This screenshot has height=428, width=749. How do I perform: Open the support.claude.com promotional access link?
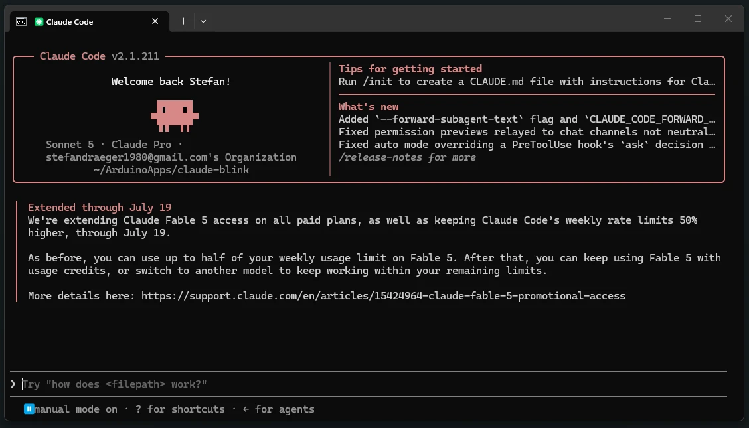point(383,296)
